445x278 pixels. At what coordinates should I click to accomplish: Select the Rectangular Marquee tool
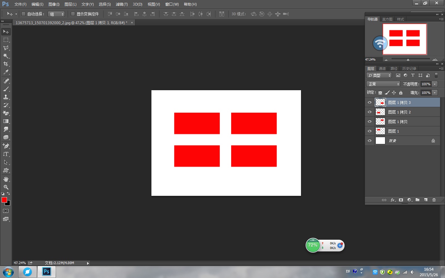pos(6,40)
